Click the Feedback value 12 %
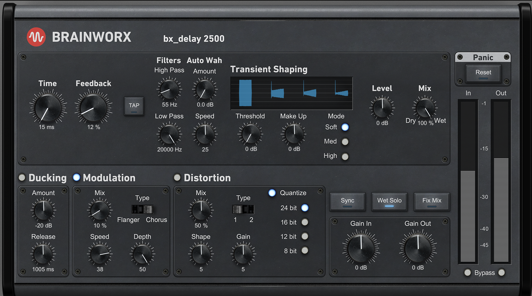Viewport: 532px width, 296px height. coord(94,127)
